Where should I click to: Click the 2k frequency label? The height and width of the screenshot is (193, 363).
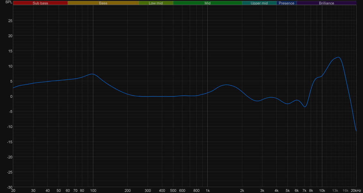coord(242,190)
